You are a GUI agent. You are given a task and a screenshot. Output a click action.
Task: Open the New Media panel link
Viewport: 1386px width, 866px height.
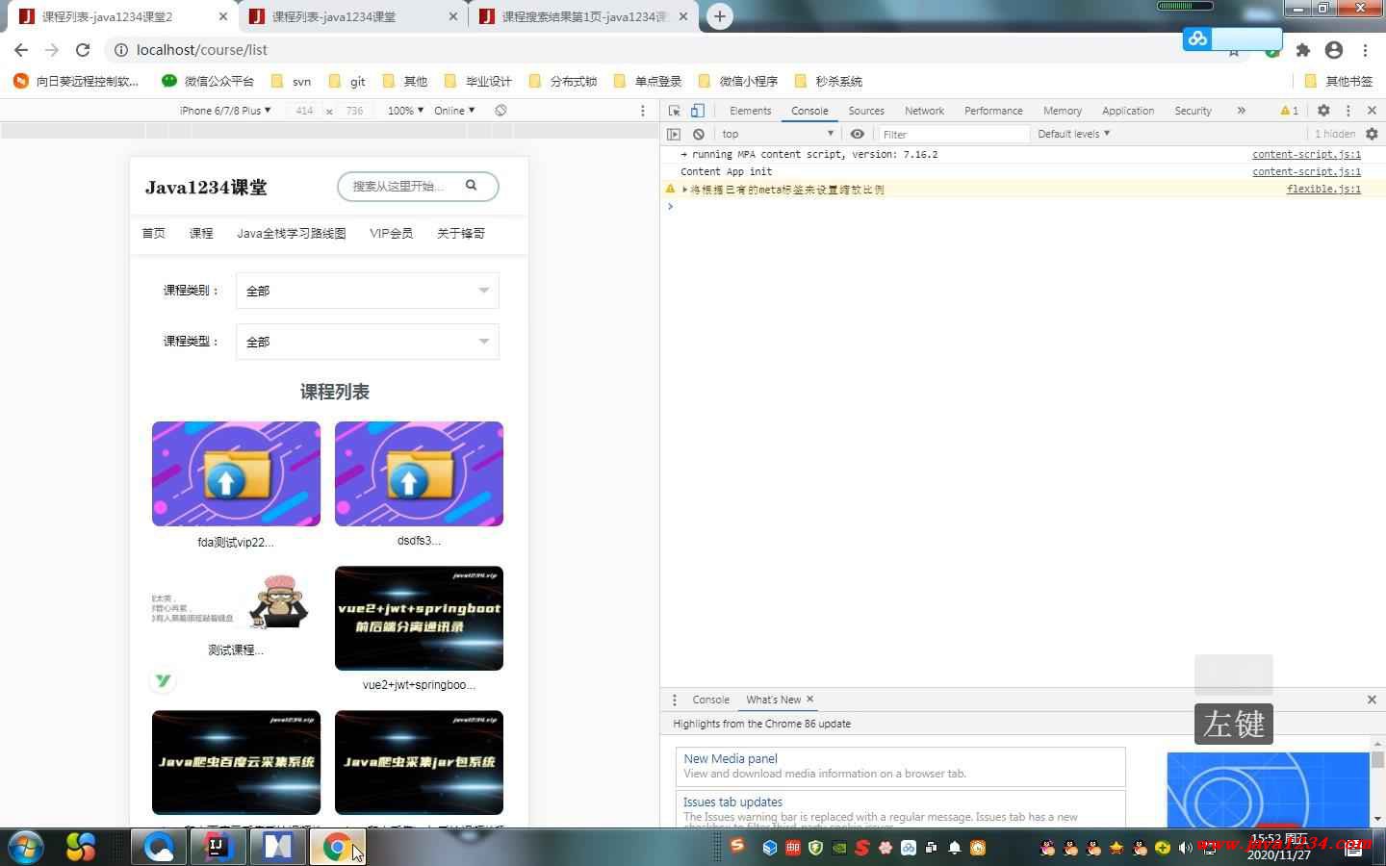pos(731,758)
